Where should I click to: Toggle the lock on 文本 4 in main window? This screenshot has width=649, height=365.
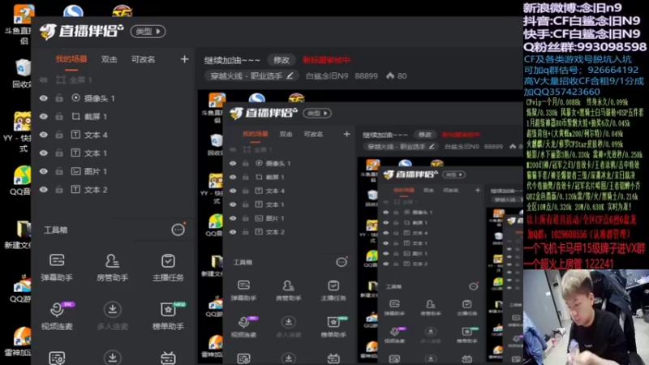pos(59,135)
